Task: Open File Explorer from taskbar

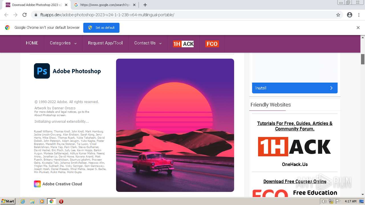Action: [x=32, y=201]
